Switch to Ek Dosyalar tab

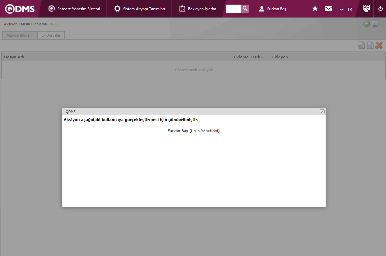51,35
